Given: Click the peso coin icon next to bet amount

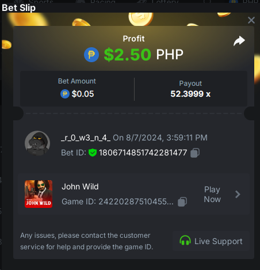Looking at the screenshot, I should click(x=65, y=94).
